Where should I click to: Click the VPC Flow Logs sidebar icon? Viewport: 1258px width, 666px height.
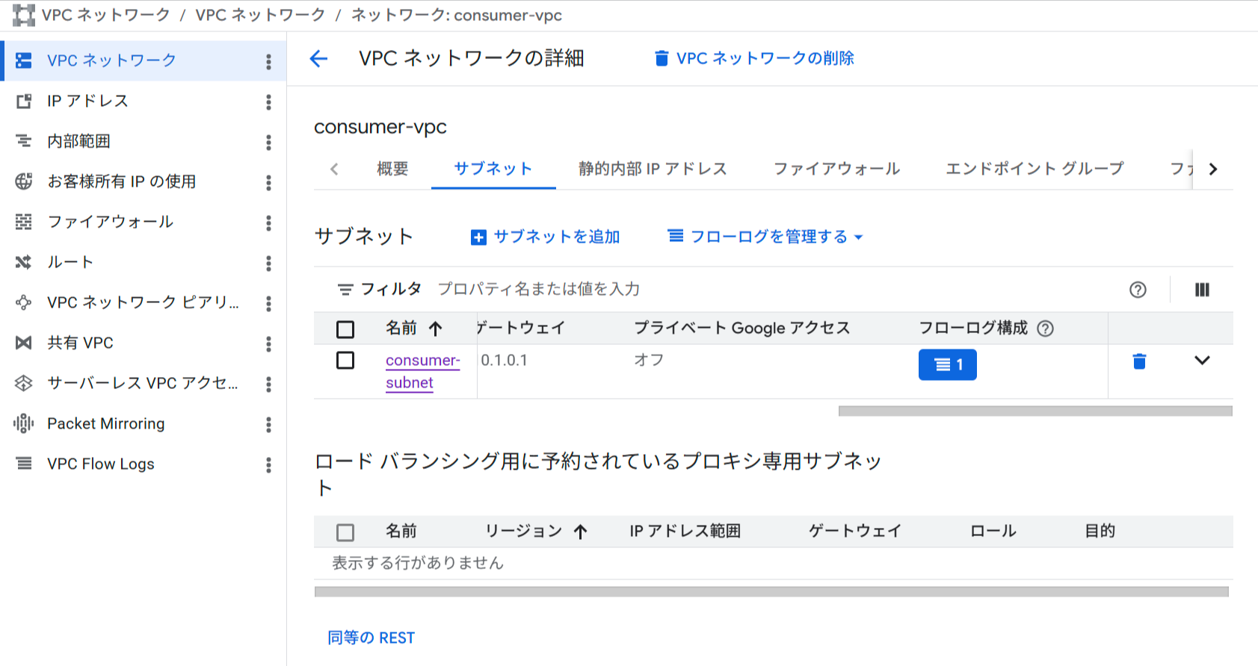(x=24, y=464)
